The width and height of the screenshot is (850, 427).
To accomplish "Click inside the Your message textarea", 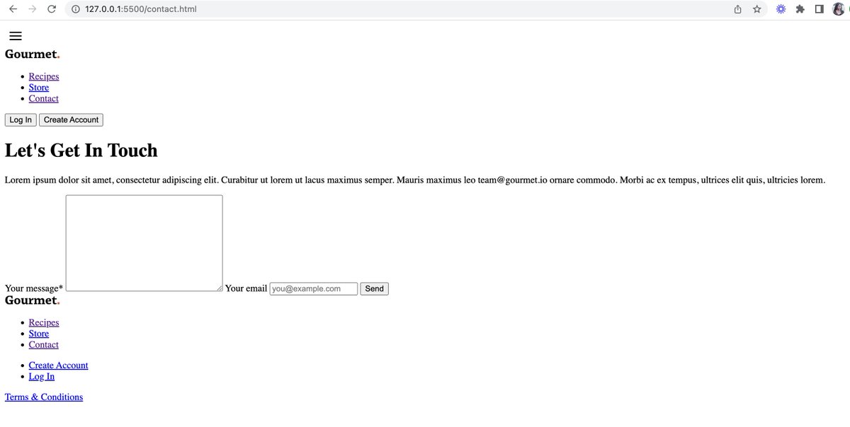I will click(x=144, y=243).
